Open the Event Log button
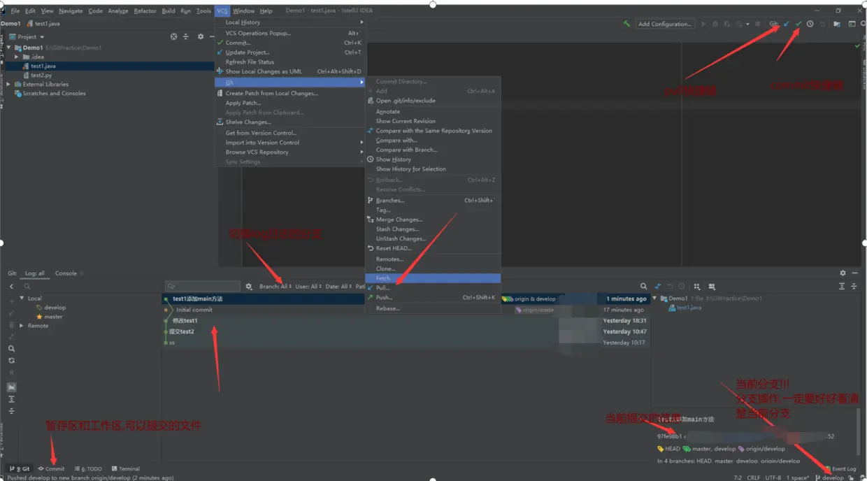The height and width of the screenshot is (481, 867). click(x=840, y=468)
